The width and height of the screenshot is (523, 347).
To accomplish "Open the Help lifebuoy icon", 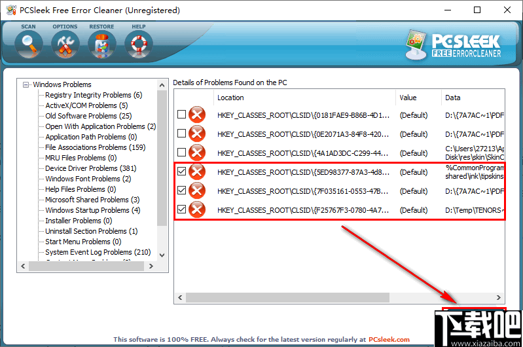I will click(139, 45).
